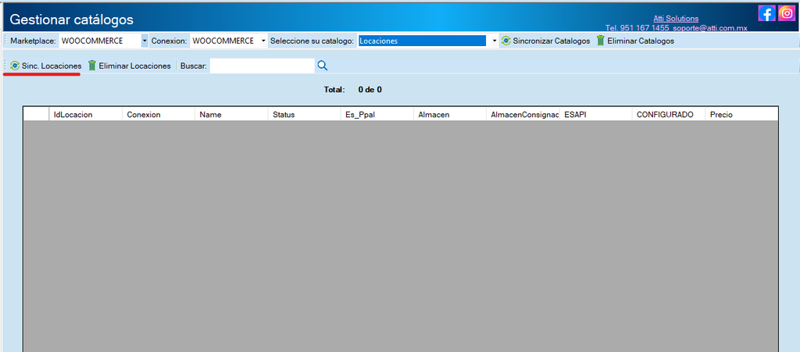Sort by the IdLocacion column header
The height and width of the screenshot is (352, 800).
coord(85,115)
